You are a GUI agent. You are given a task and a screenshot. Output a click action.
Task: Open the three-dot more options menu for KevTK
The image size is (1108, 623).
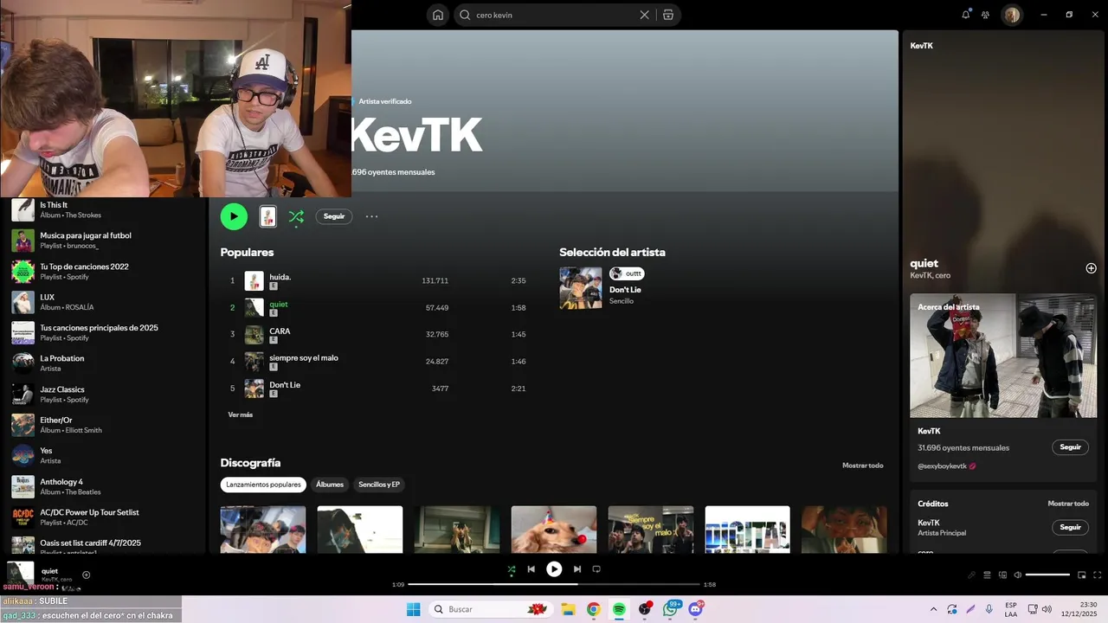click(x=371, y=216)
